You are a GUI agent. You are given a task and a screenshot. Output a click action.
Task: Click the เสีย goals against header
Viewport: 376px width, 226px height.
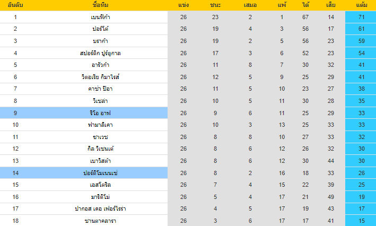(330, 5)
